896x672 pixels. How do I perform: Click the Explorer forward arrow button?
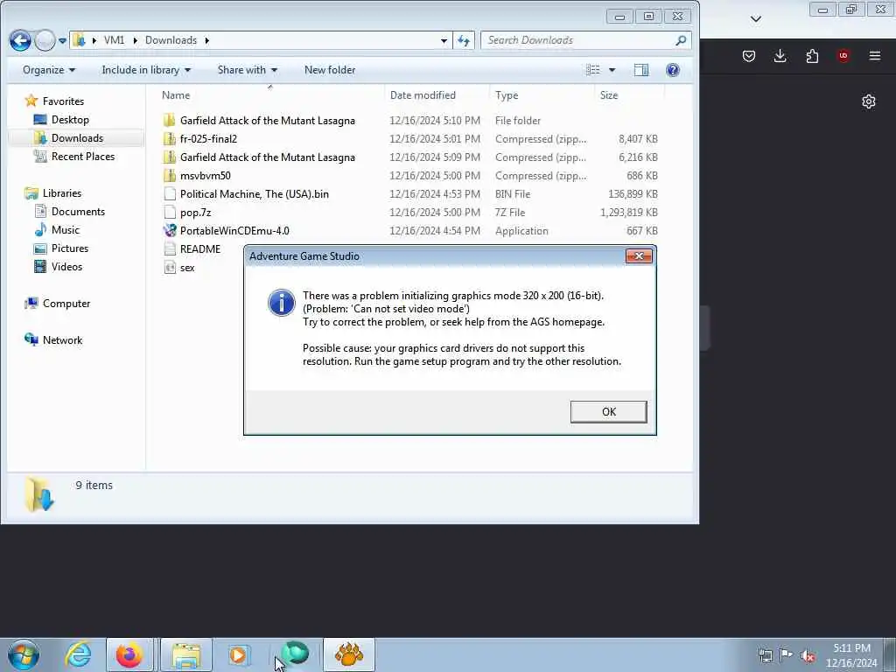click(45, 40)
